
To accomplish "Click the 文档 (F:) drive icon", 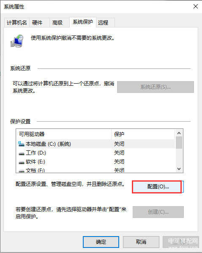I will pyautogui.click(x=21, y=171).
